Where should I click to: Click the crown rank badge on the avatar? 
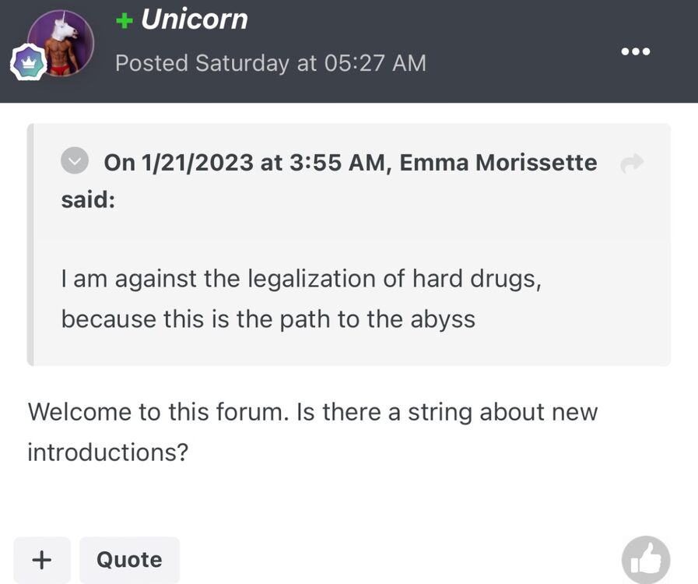pos(27,64)
